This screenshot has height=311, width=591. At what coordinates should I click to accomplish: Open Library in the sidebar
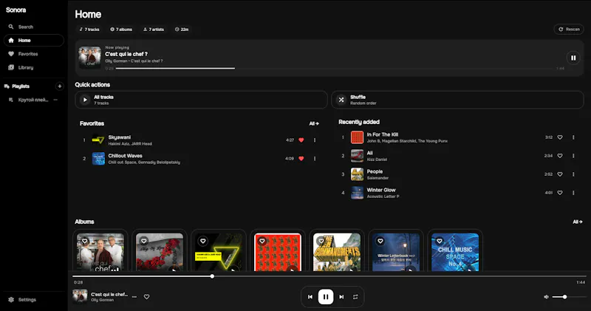(33, 67)
